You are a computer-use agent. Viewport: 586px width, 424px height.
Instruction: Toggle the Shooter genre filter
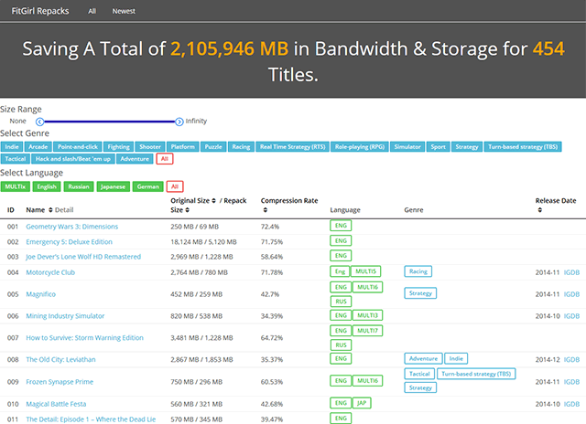click(149, 146)
